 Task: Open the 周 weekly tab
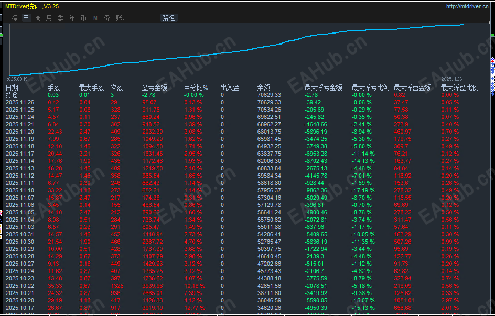tap(38, 18)
